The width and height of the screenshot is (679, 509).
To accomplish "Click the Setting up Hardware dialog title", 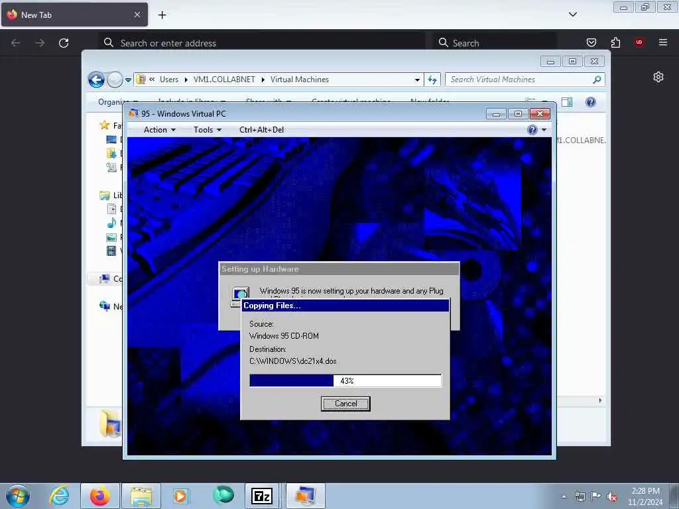I will [x=260, y=269].
